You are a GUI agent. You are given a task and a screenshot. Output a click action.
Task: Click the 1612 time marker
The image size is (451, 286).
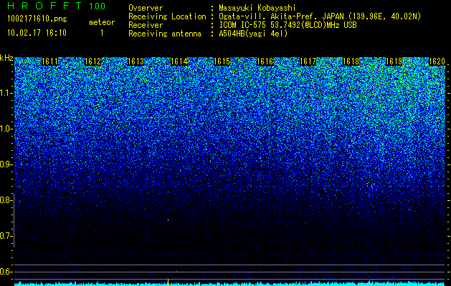pos(93,61)
